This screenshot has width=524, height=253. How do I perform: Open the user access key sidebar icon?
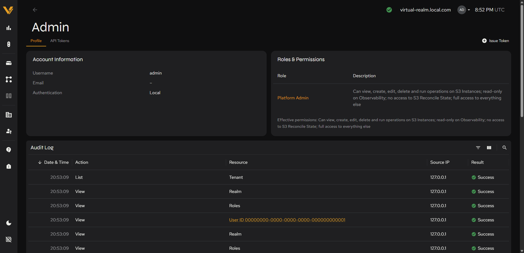point(9,131)
